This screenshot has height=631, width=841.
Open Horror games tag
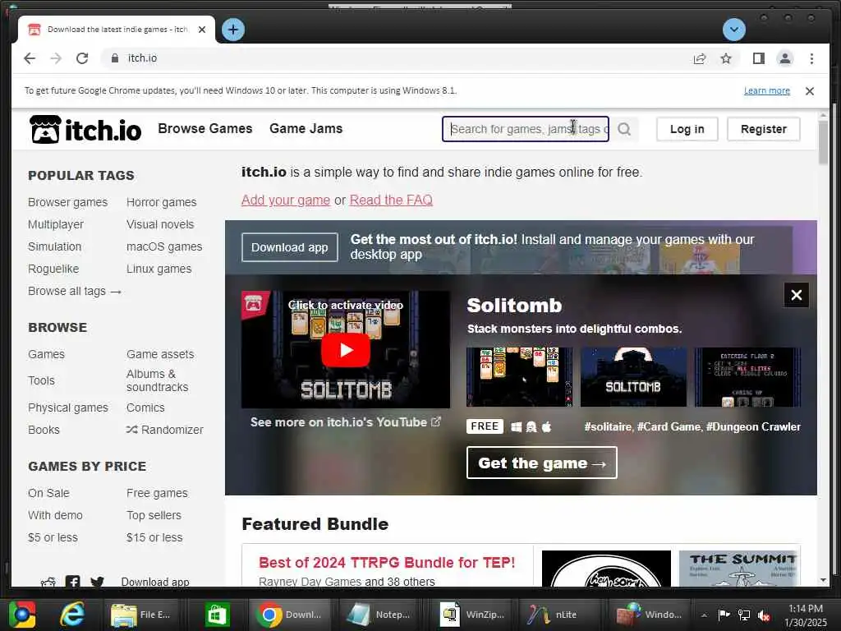162,202
